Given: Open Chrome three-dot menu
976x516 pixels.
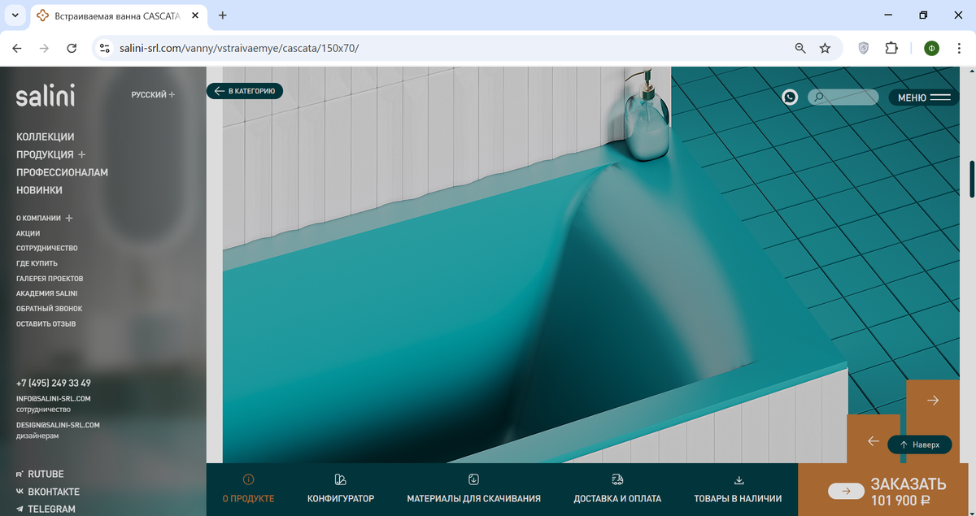Looking at the screenshot, I should click(958, 48).
